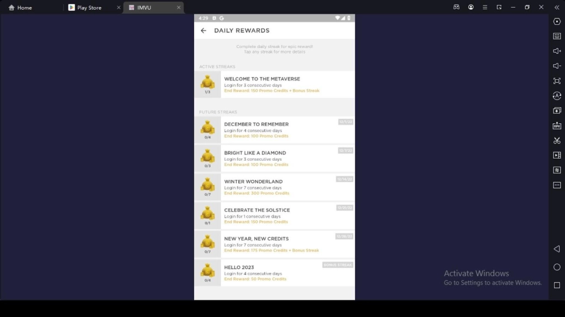Click the Android recents square button
This screenshot has width=565, height=317.
point(557,286)
